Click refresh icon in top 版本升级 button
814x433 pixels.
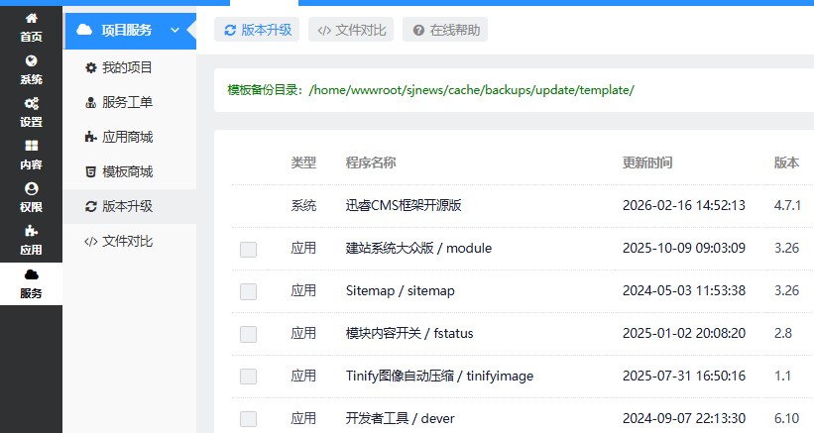[x=230, y=30]
